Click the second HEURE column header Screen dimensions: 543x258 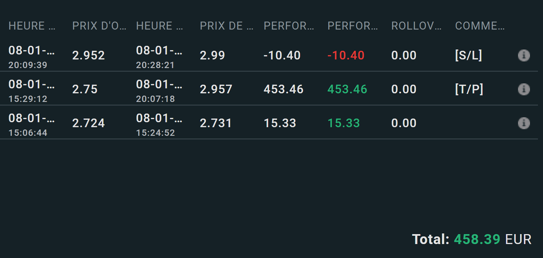click(x=161, y=25)
